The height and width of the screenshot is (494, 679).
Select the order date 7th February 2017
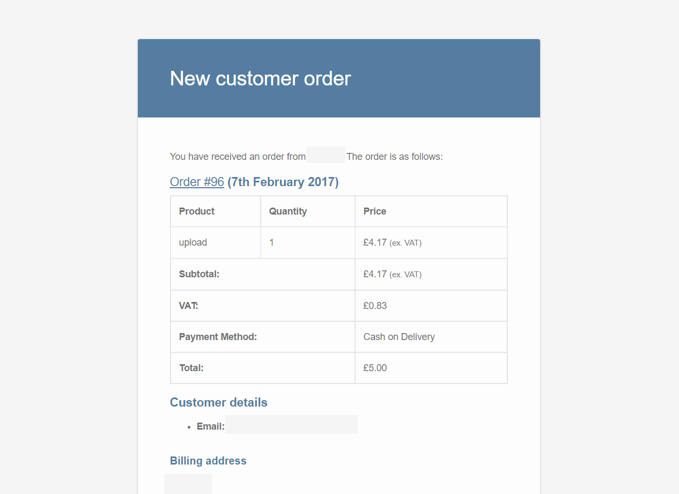pyautogui.click(x=283, y=182)
